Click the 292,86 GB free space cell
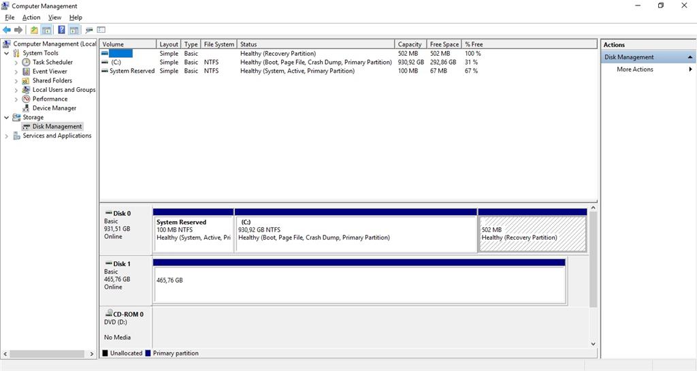Image resolution: width=697 pixels, height=371 pixels. coord(443,62)
